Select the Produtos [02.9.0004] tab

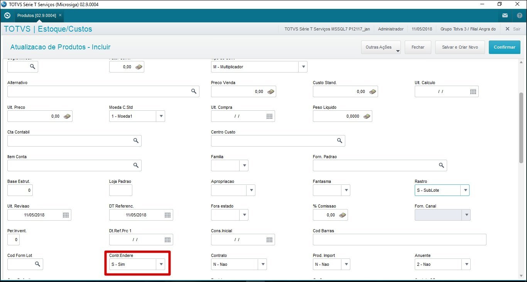point(36,15)
